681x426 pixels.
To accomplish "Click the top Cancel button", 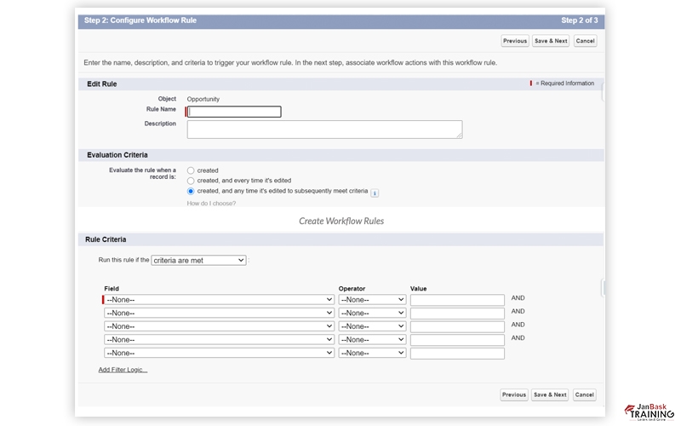I will 585,41.
